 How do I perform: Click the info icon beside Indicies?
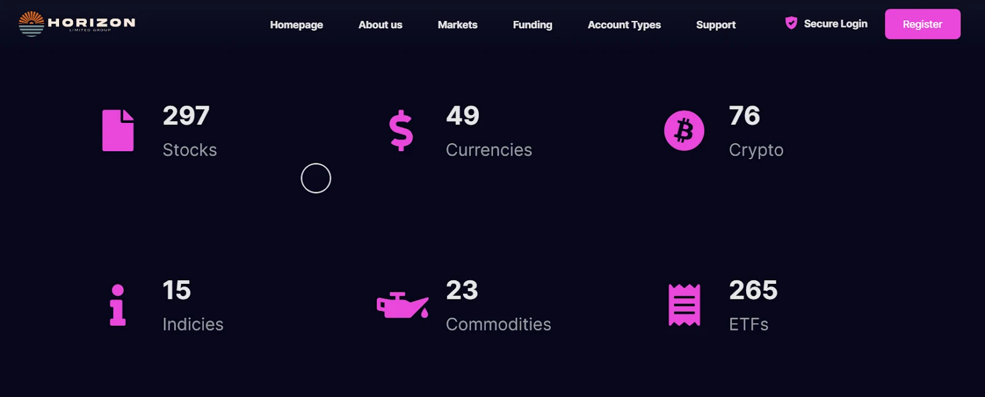pyautogui.click(x=118, y=305)
